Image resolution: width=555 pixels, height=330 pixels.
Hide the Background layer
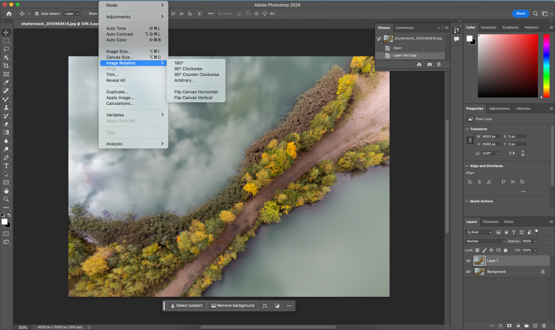click(468, 272)
